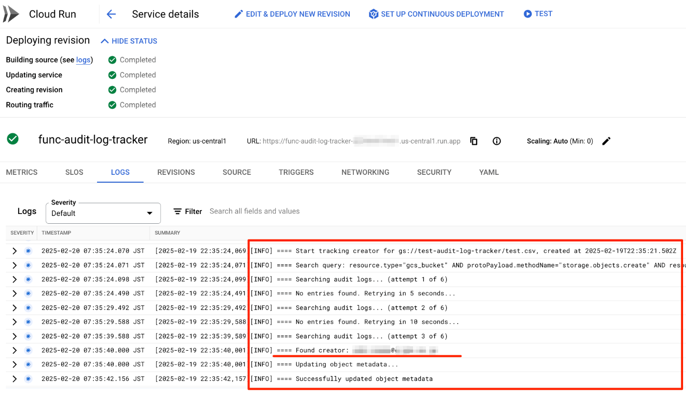Click severity icon of 07:35:42.156 entry
686x405 pixels.
pyautogui.click(x=28, y=379)
